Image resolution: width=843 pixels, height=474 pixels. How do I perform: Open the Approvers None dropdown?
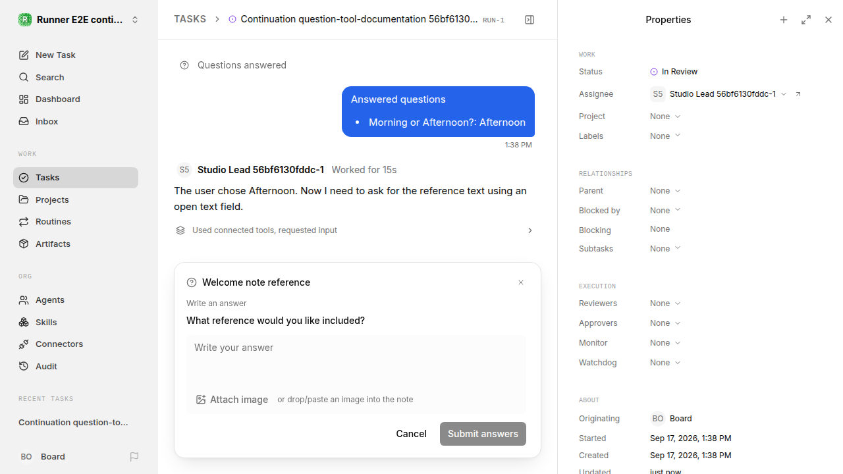(665, 323)
